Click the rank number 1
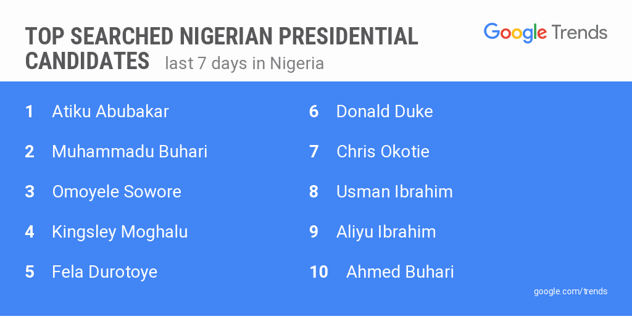 coord(29,112)
